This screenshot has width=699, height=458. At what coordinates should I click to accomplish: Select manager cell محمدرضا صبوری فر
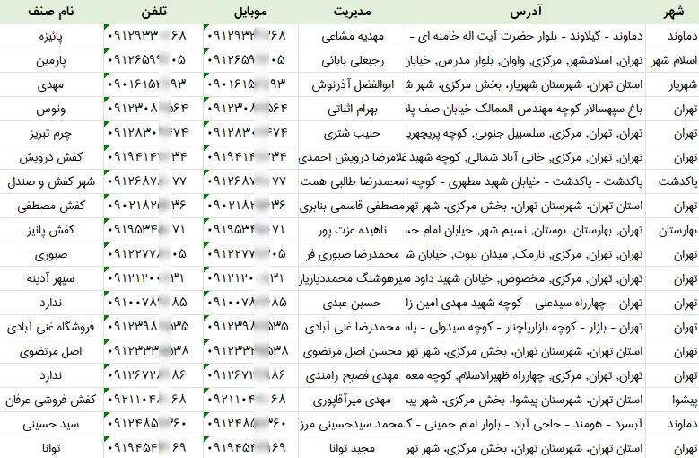click(352, 254)
